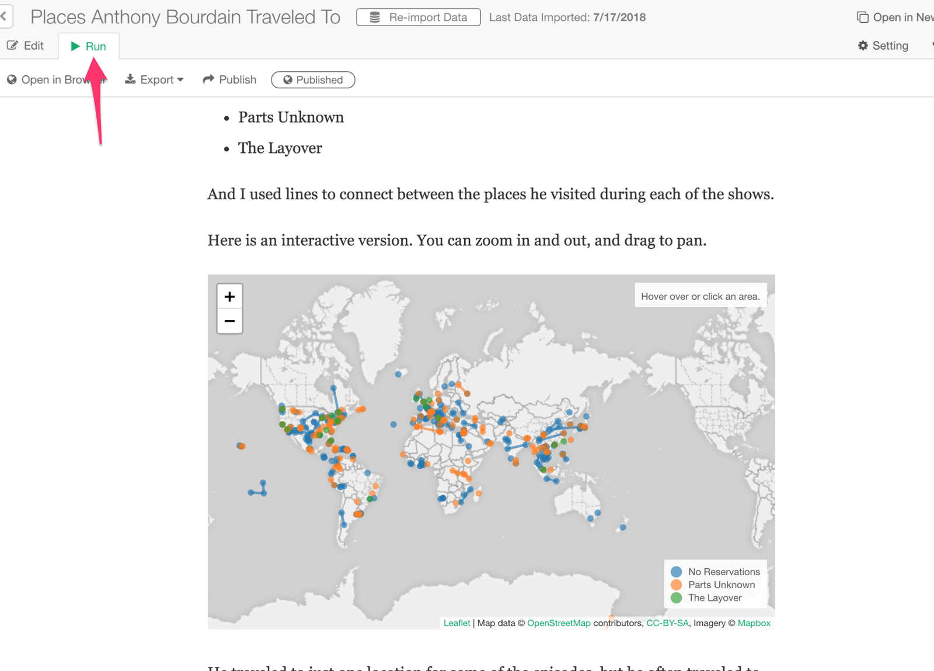Open the CC-BY-SA license link

click(x=667, y=623)
